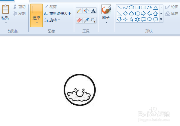Select the Triangle shape
The width and height of the screenshot is (180, 126).
tap(156, 8)
